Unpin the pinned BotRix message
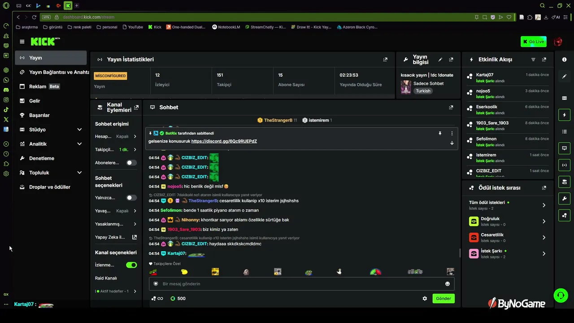 coord(440,133)
